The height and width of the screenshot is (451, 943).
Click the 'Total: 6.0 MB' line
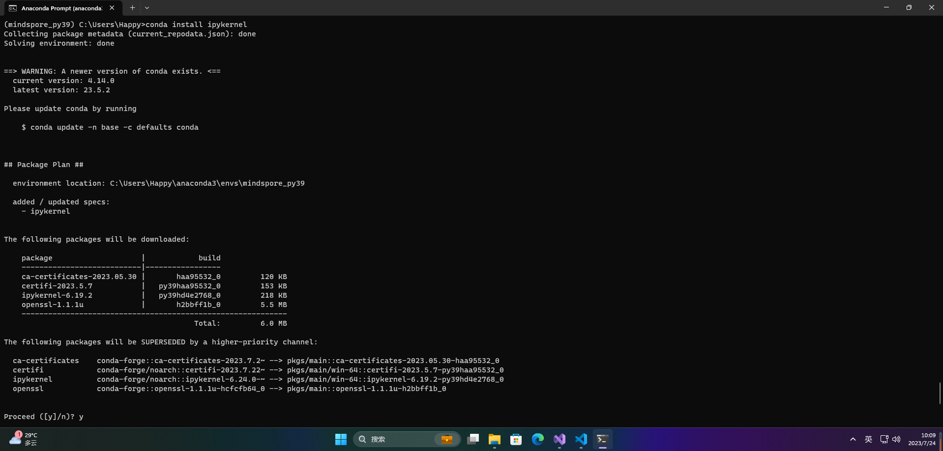(240, 323)
